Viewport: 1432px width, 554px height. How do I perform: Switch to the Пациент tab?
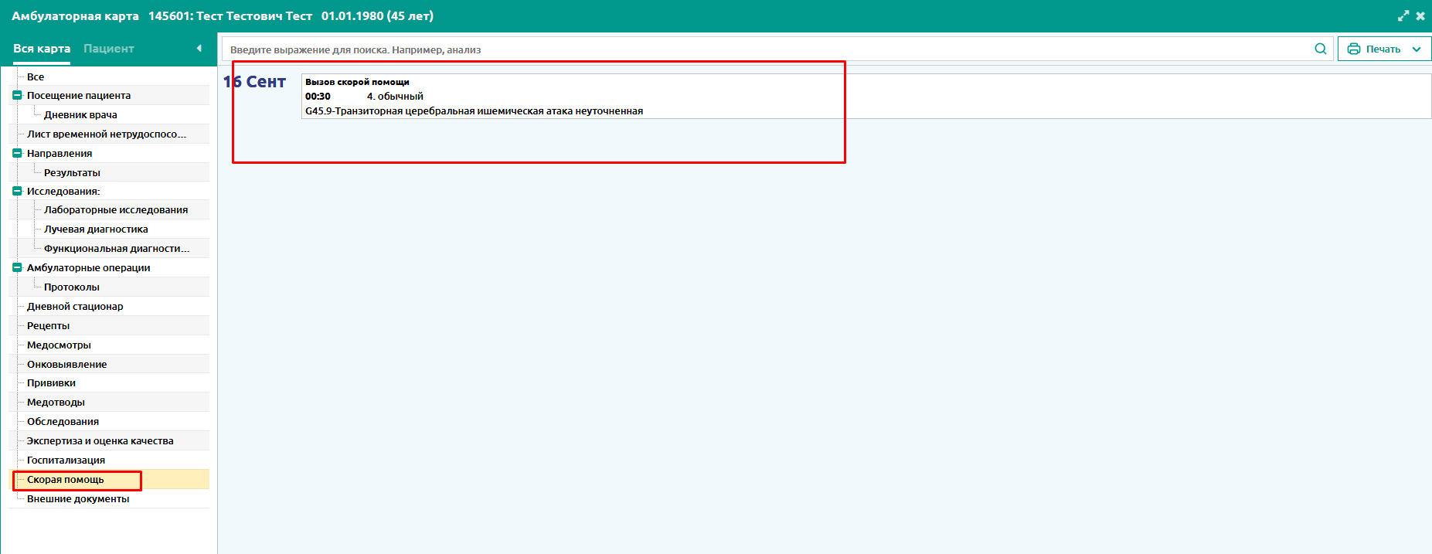[108, 48]
